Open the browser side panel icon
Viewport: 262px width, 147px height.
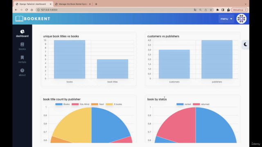(x=223, y=10)
